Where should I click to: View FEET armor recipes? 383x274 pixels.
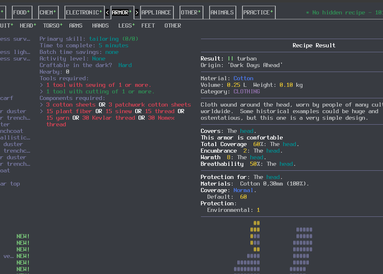coord(148,26)
